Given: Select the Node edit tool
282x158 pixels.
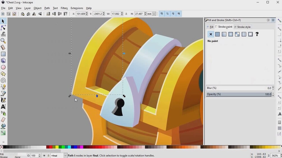Looking at the screenshot, I should (3, 28).
